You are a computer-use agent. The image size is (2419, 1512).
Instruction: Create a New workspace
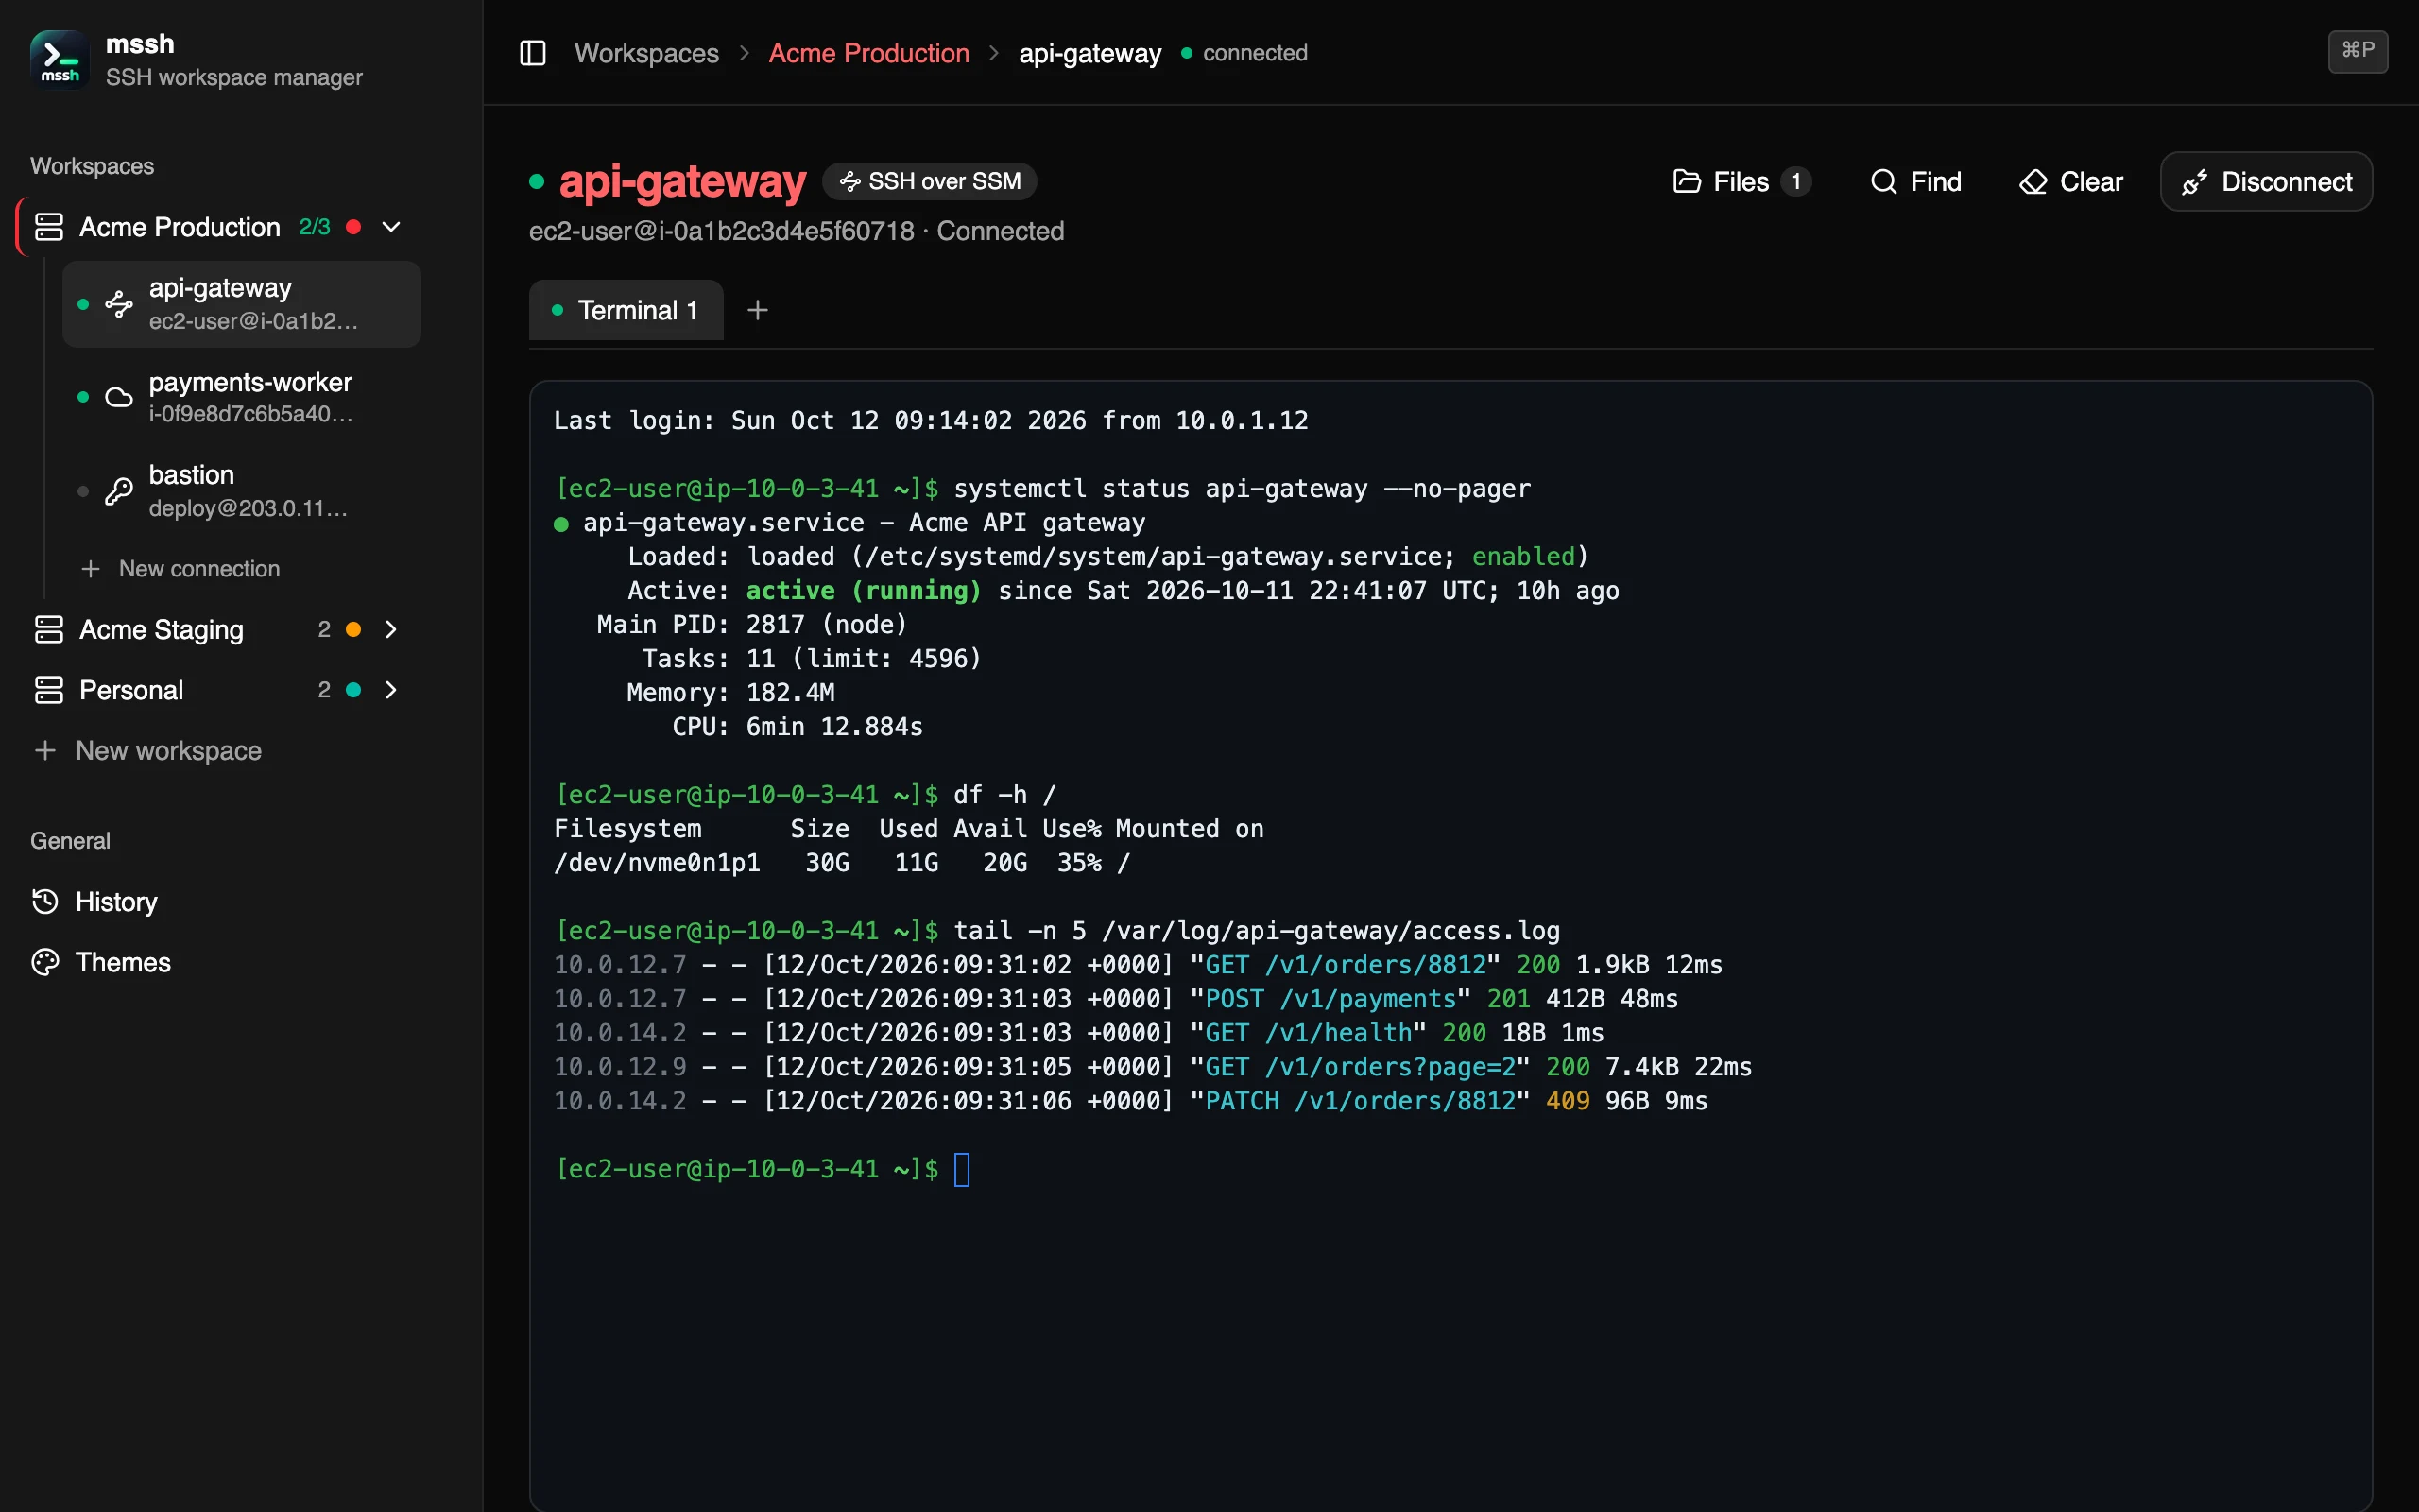148,750
